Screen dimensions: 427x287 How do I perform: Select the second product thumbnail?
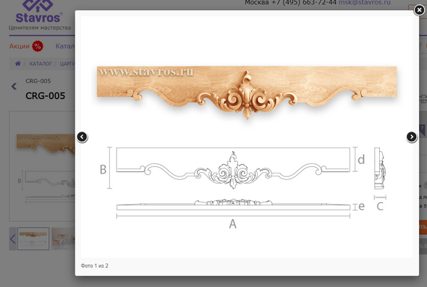[x=63, y=239]
